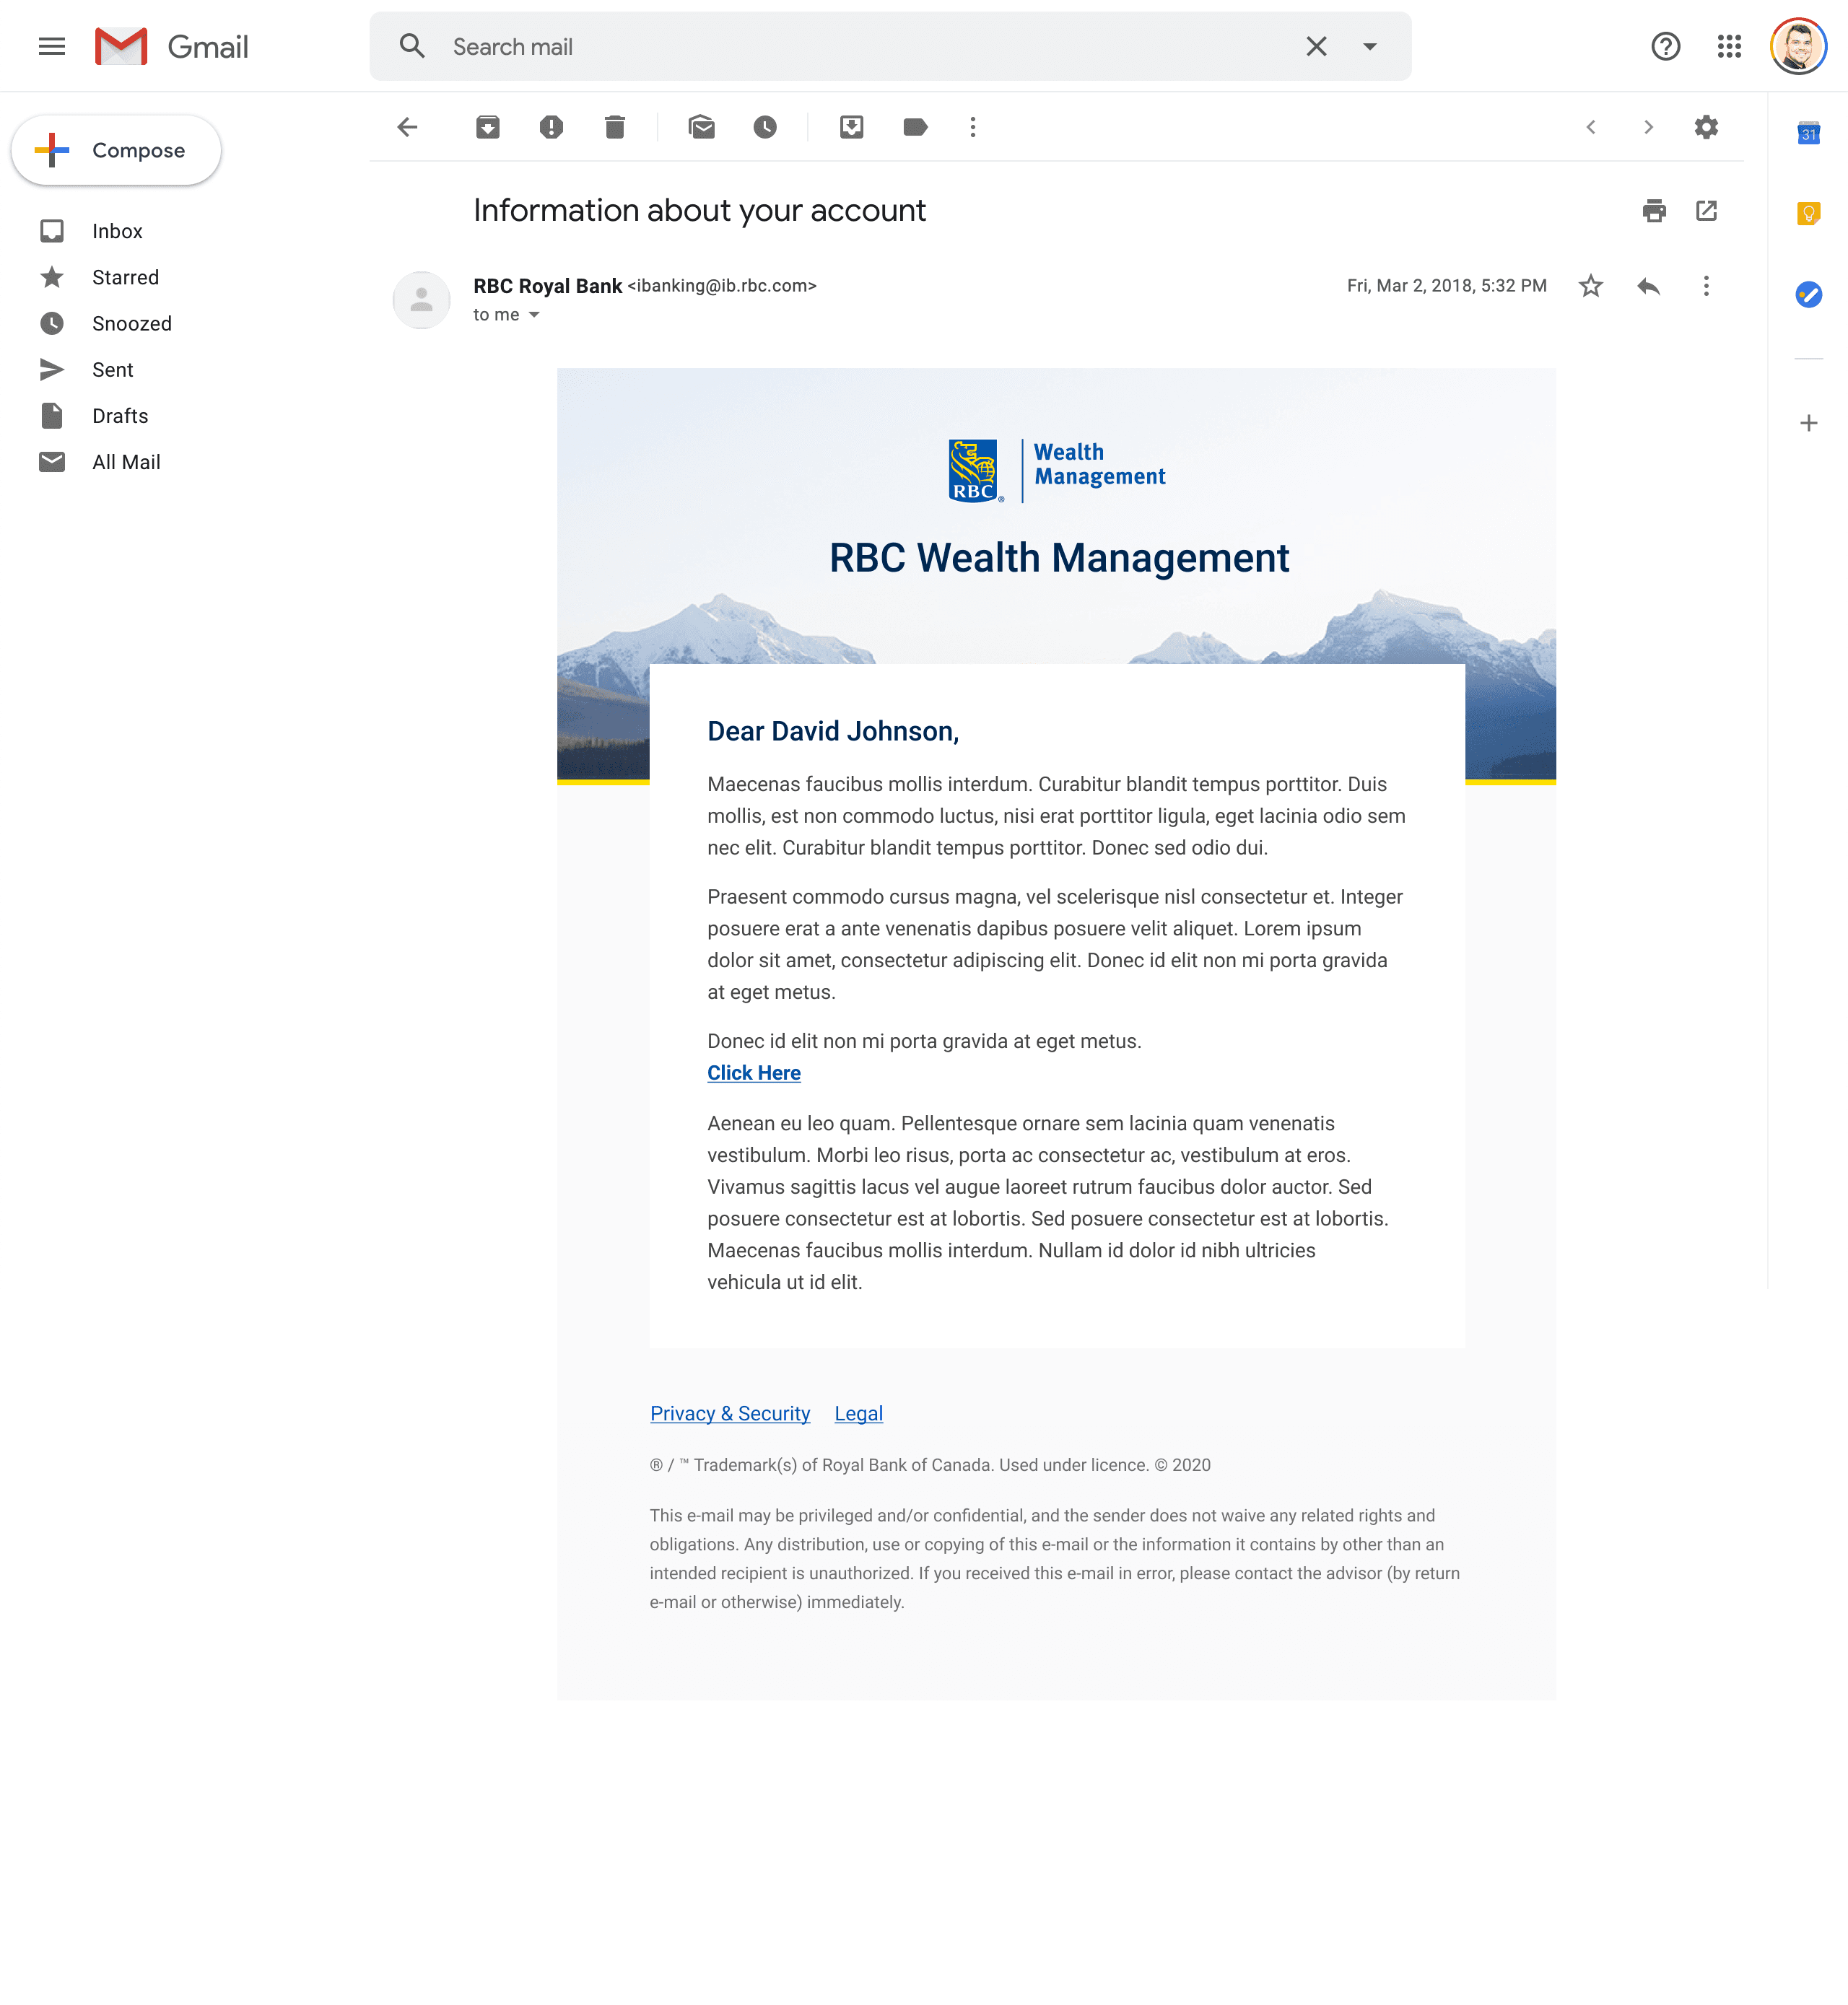Print the email with printer icon

pos(1654,211)
